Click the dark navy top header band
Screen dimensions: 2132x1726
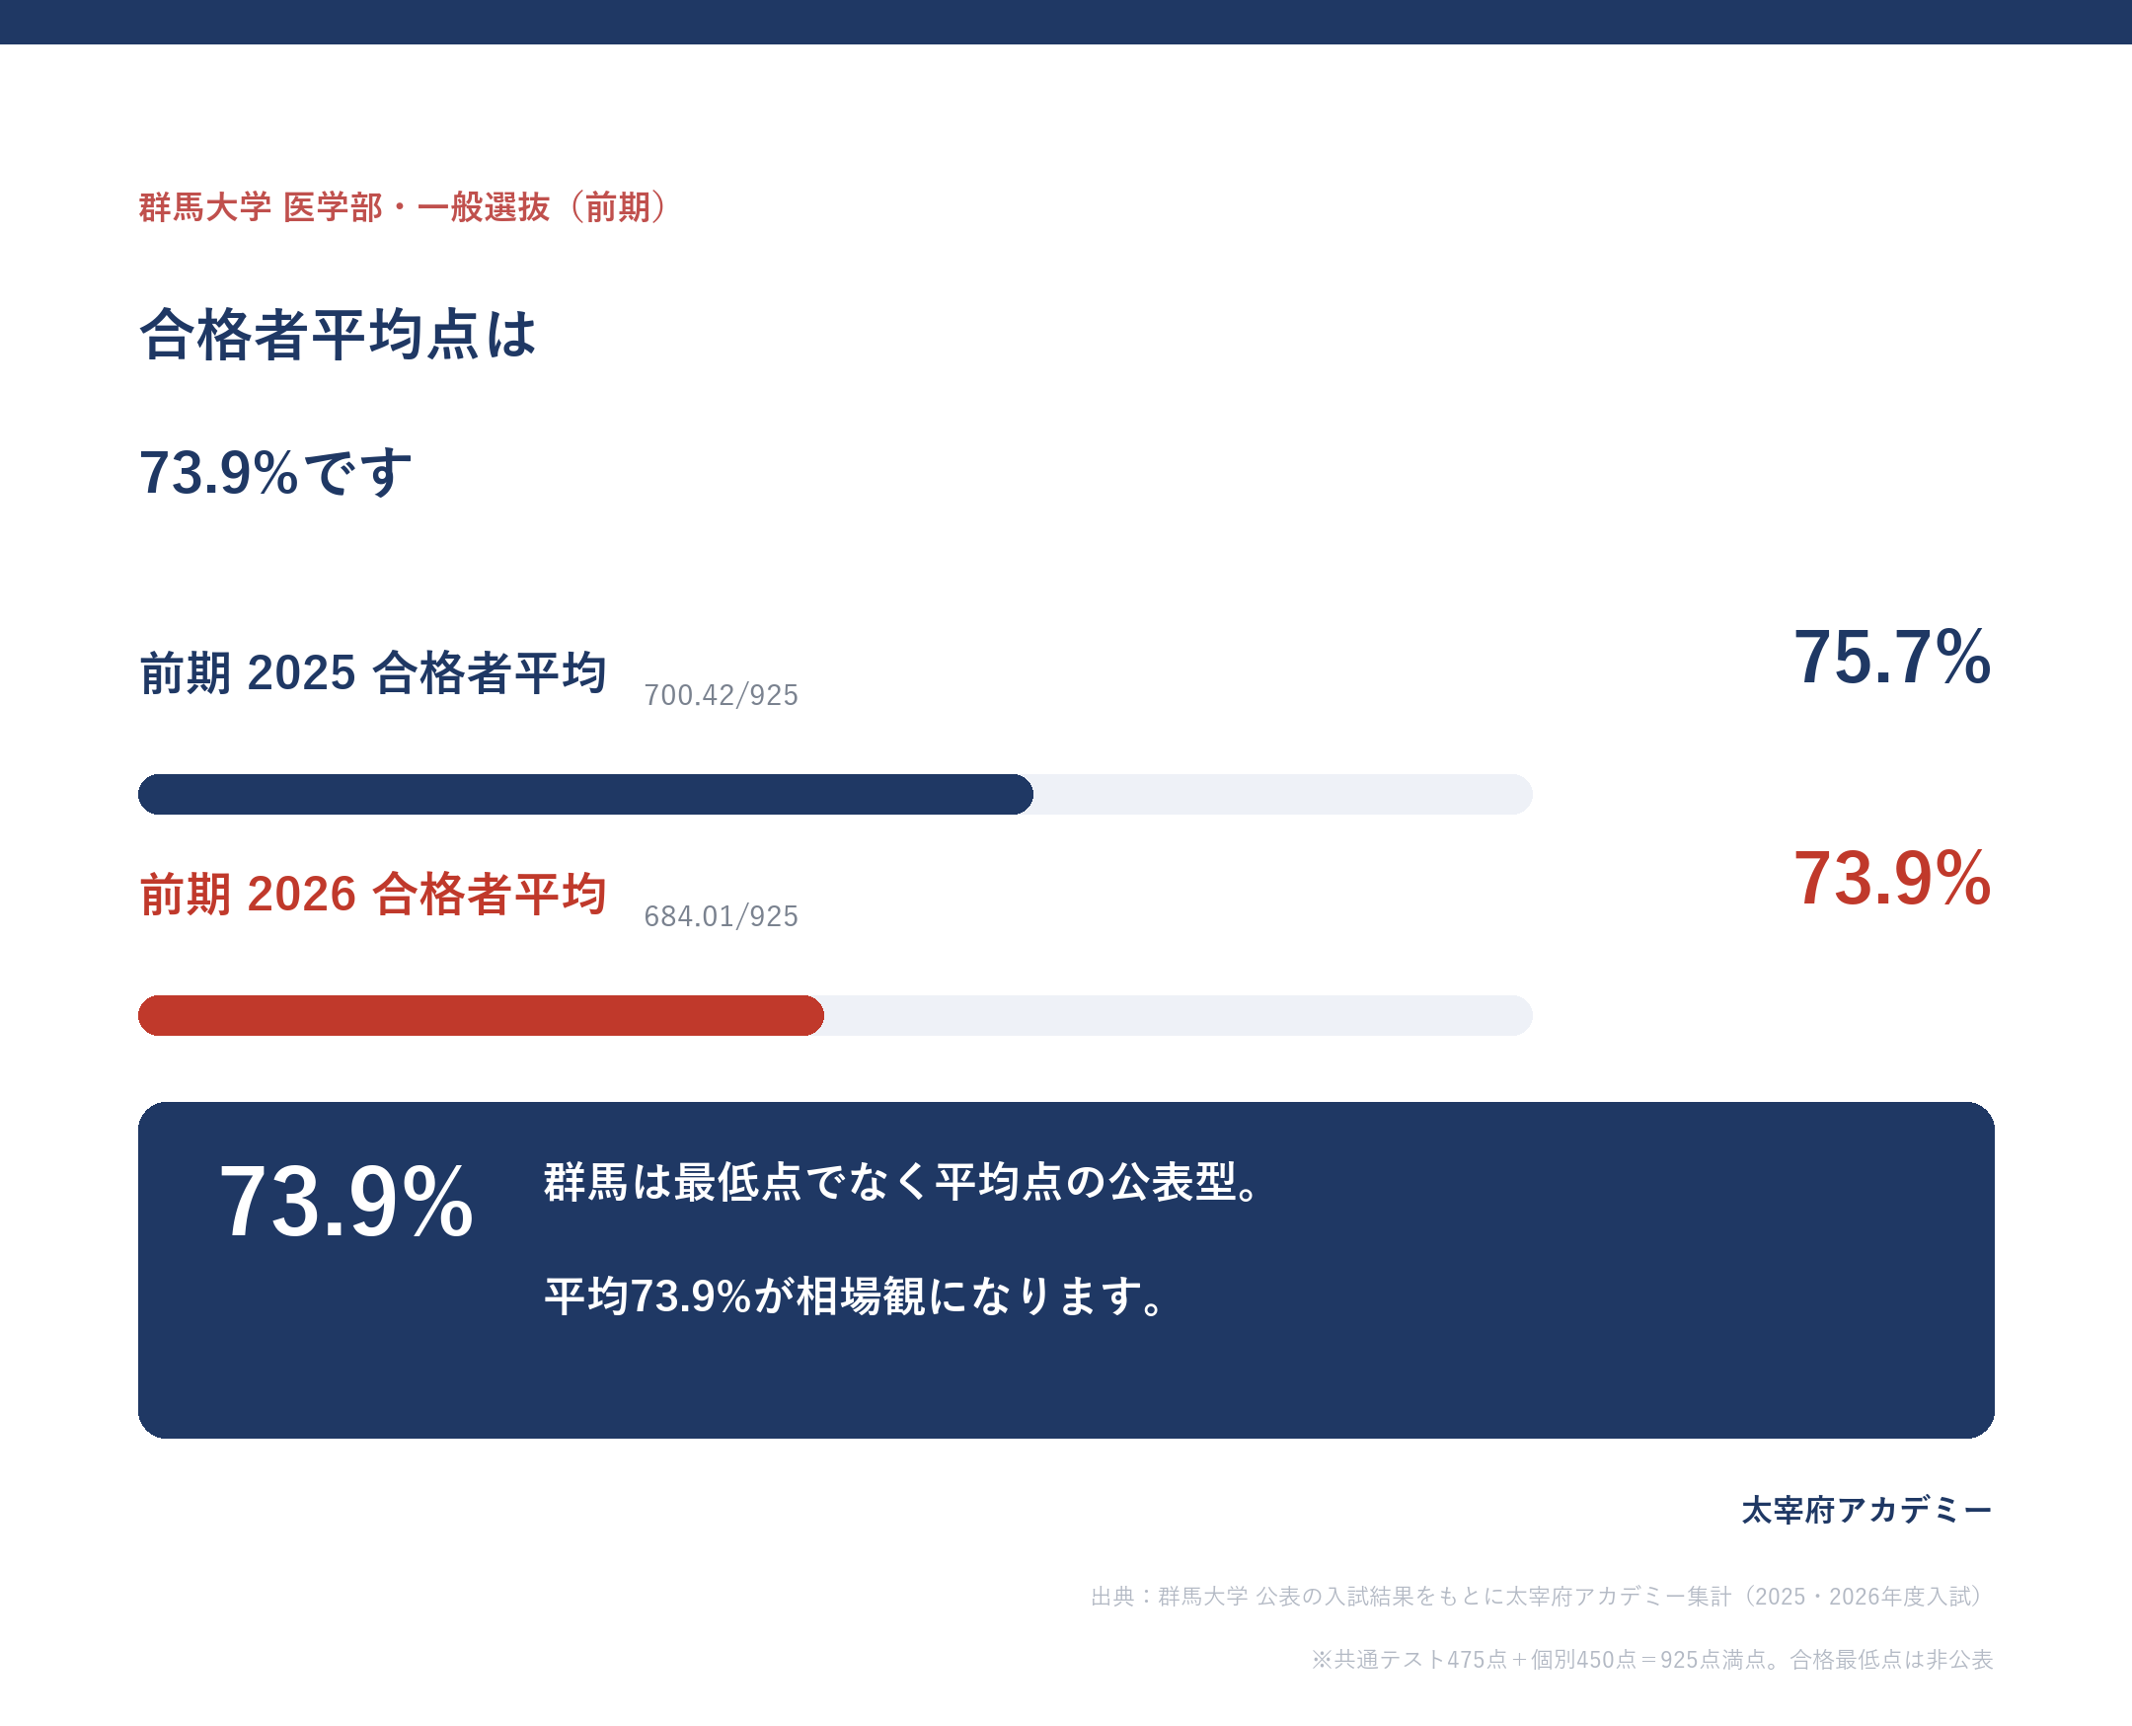coord(1065,22)
